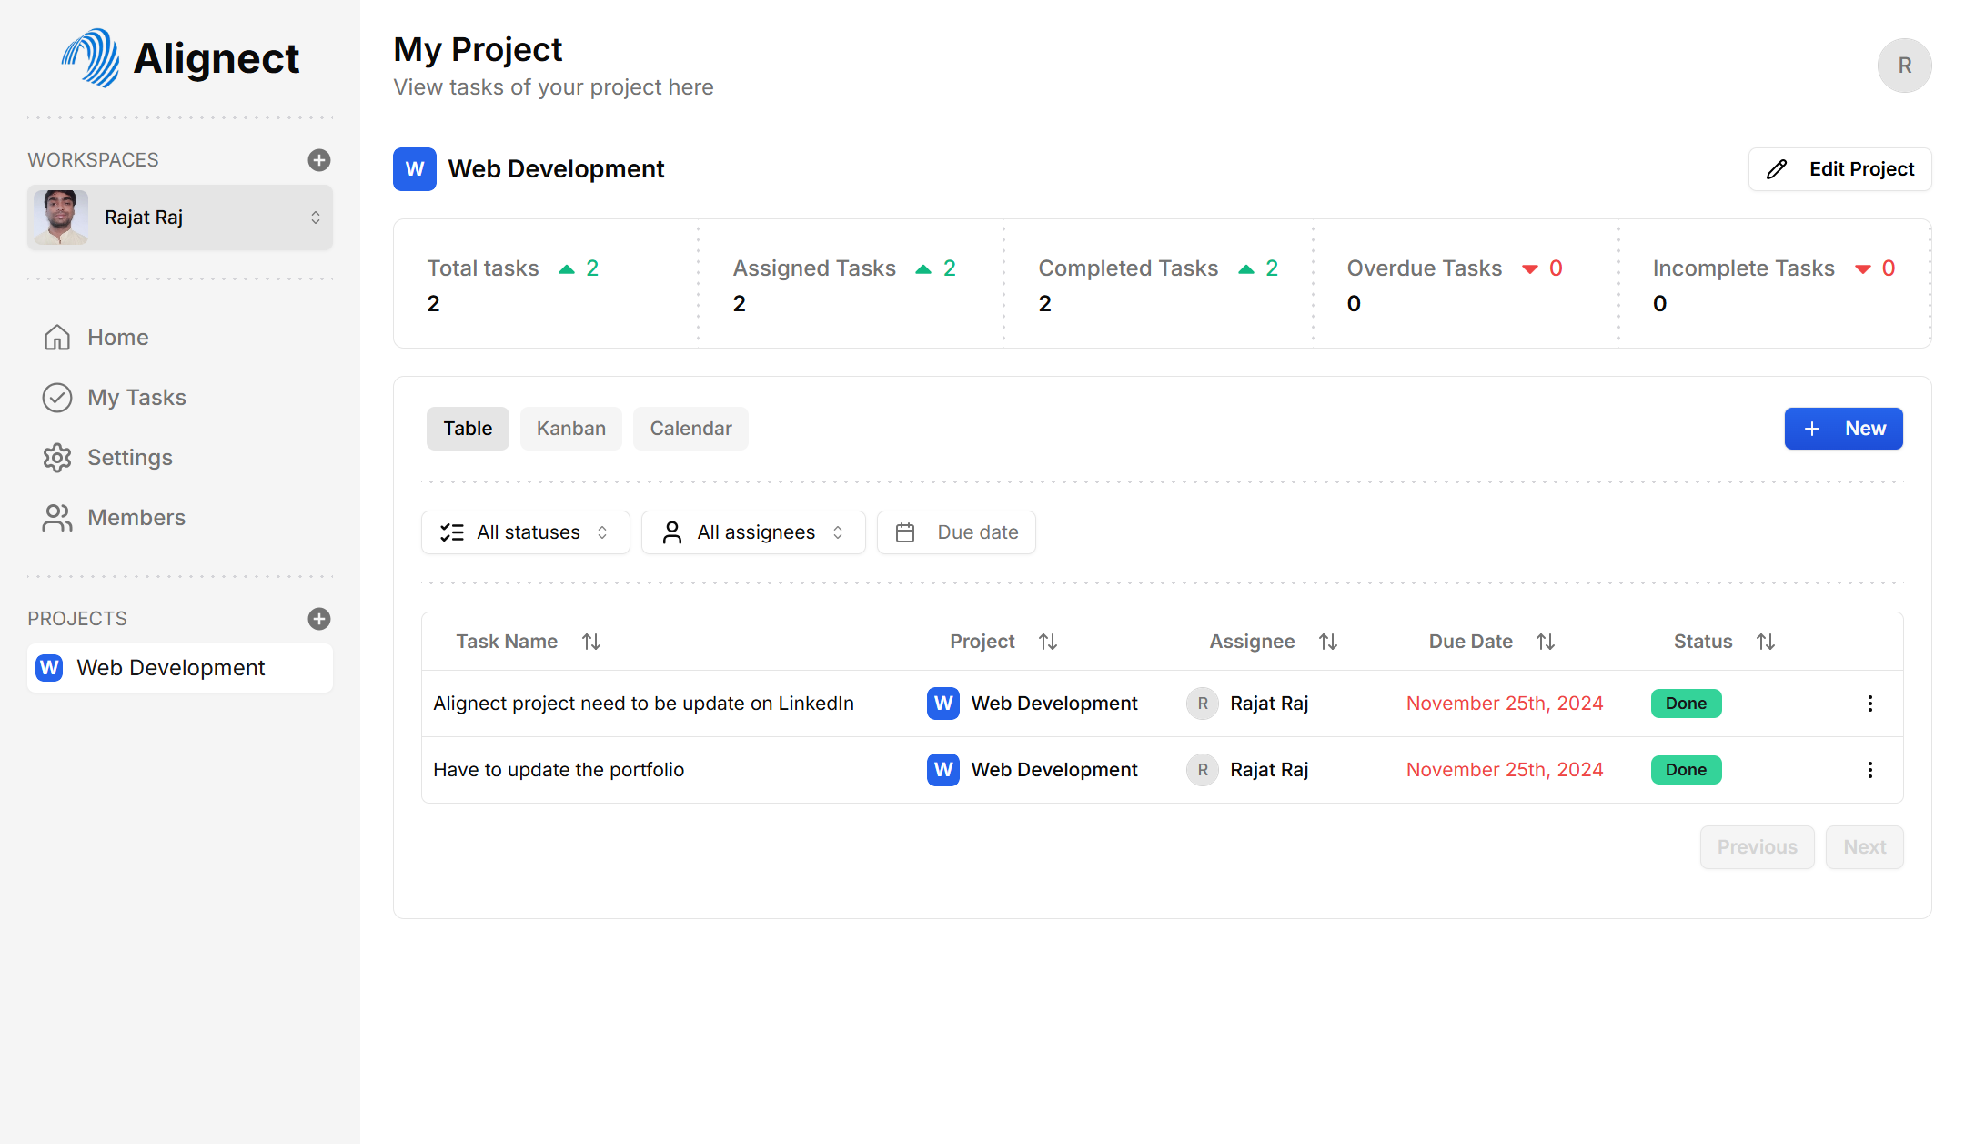This screenshot has height=1144, width=1965.
Task: Click sidebar Web Development W badge
Action: coord(49,668)
